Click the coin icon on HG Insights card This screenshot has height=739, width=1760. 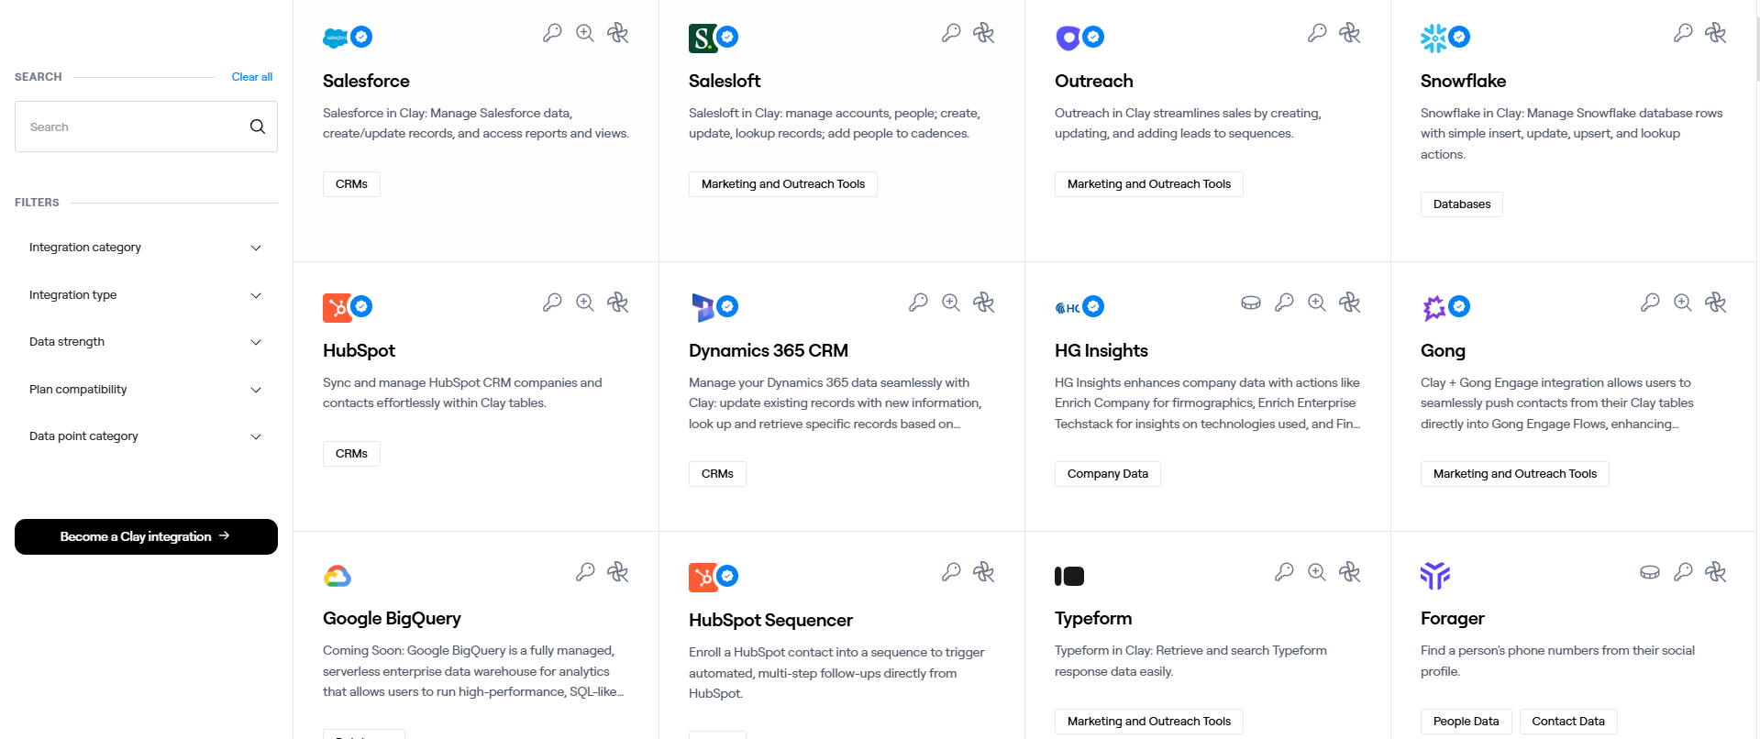click(x=1251, y=303)
